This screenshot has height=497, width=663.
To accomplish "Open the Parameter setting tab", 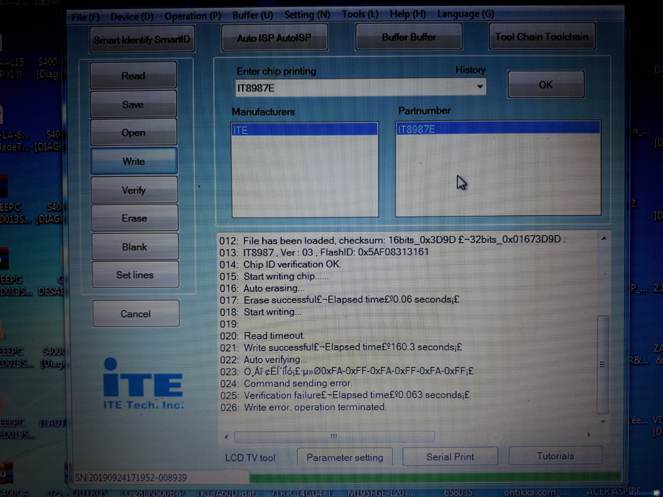I will click(345, 457).
